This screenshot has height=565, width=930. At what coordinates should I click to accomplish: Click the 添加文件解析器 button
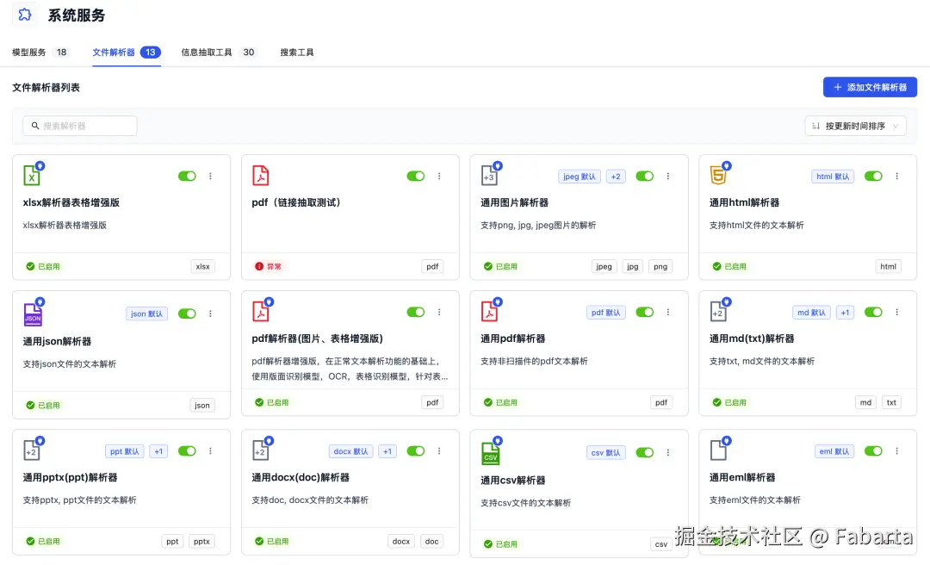870,87
